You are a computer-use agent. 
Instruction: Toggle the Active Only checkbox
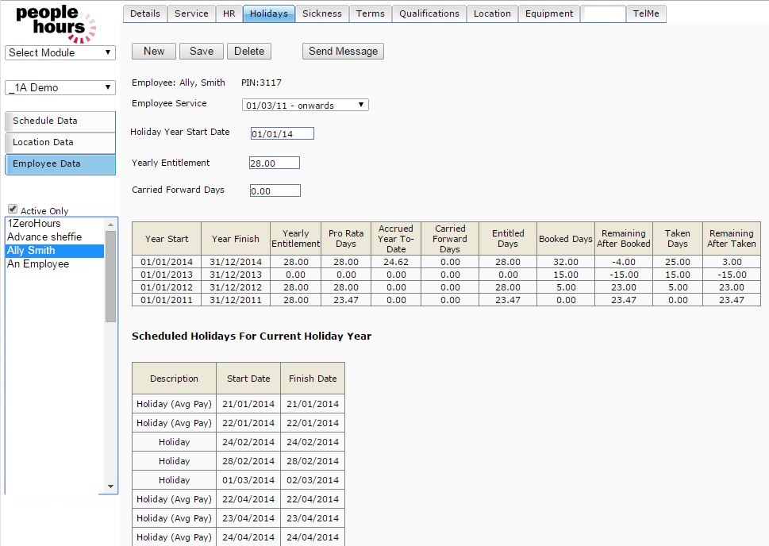13,210
